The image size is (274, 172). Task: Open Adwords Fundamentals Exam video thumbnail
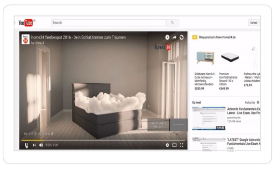[x=209, y=118]
